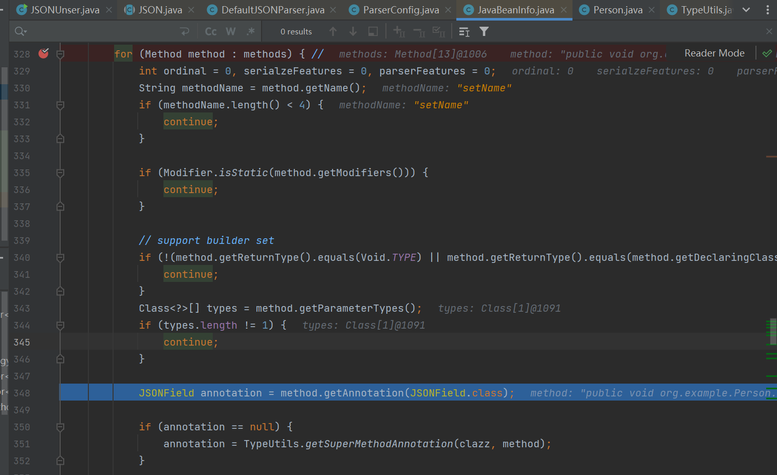Show the hidden tabs dropdown list
Image resolution: width=777 pixels, height=475 pixels.
tap(746, 10)
